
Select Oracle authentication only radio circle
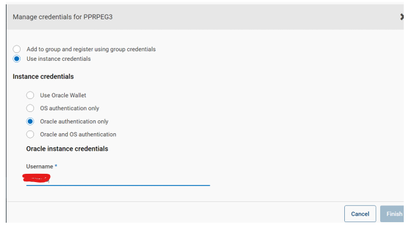click(x=30, y=121)
